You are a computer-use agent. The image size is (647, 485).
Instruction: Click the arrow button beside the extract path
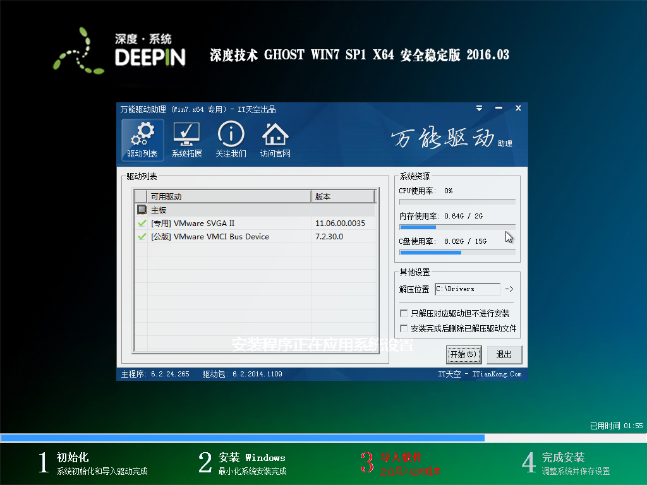509,289
